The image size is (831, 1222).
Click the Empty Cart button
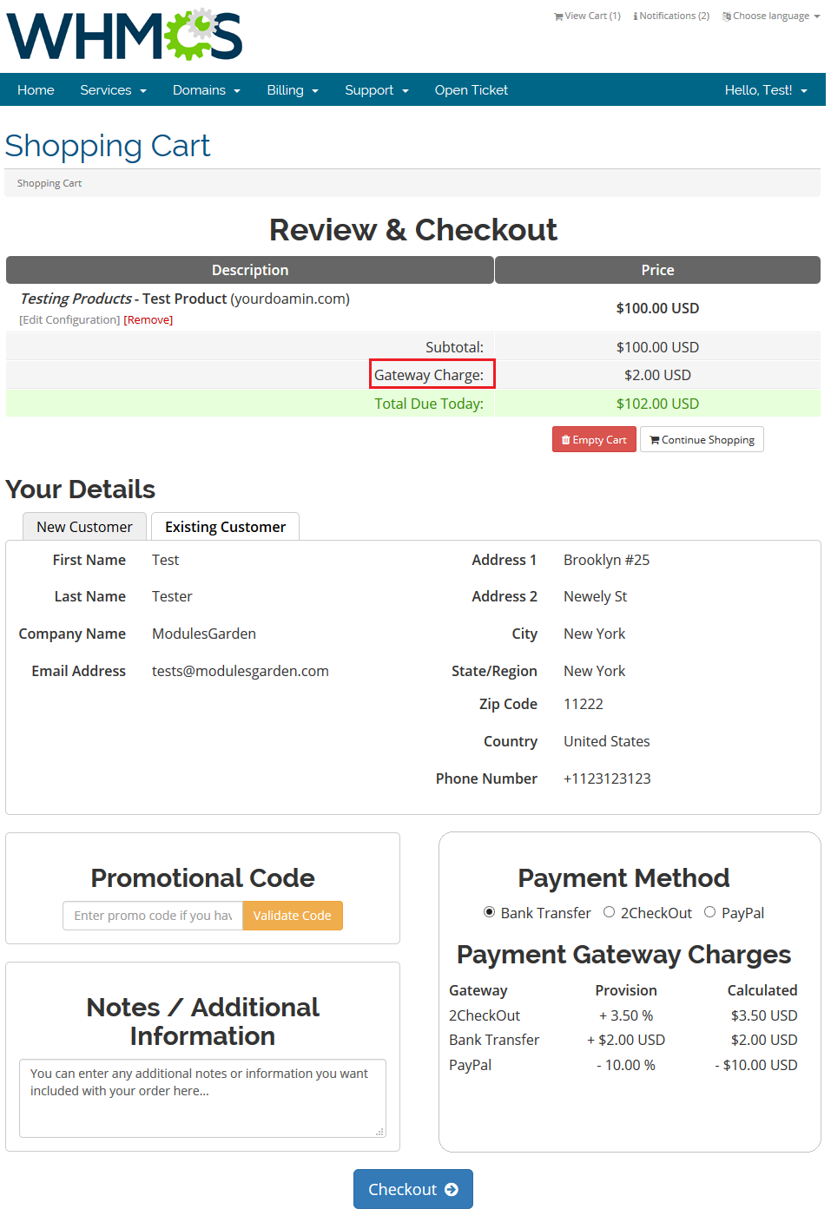point(594,439)
